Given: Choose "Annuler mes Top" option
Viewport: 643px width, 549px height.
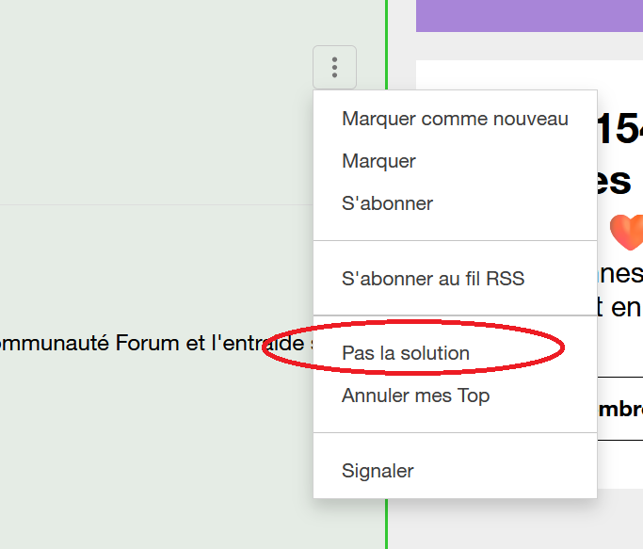Looking at the screenshot, I should tap(415, 396).
